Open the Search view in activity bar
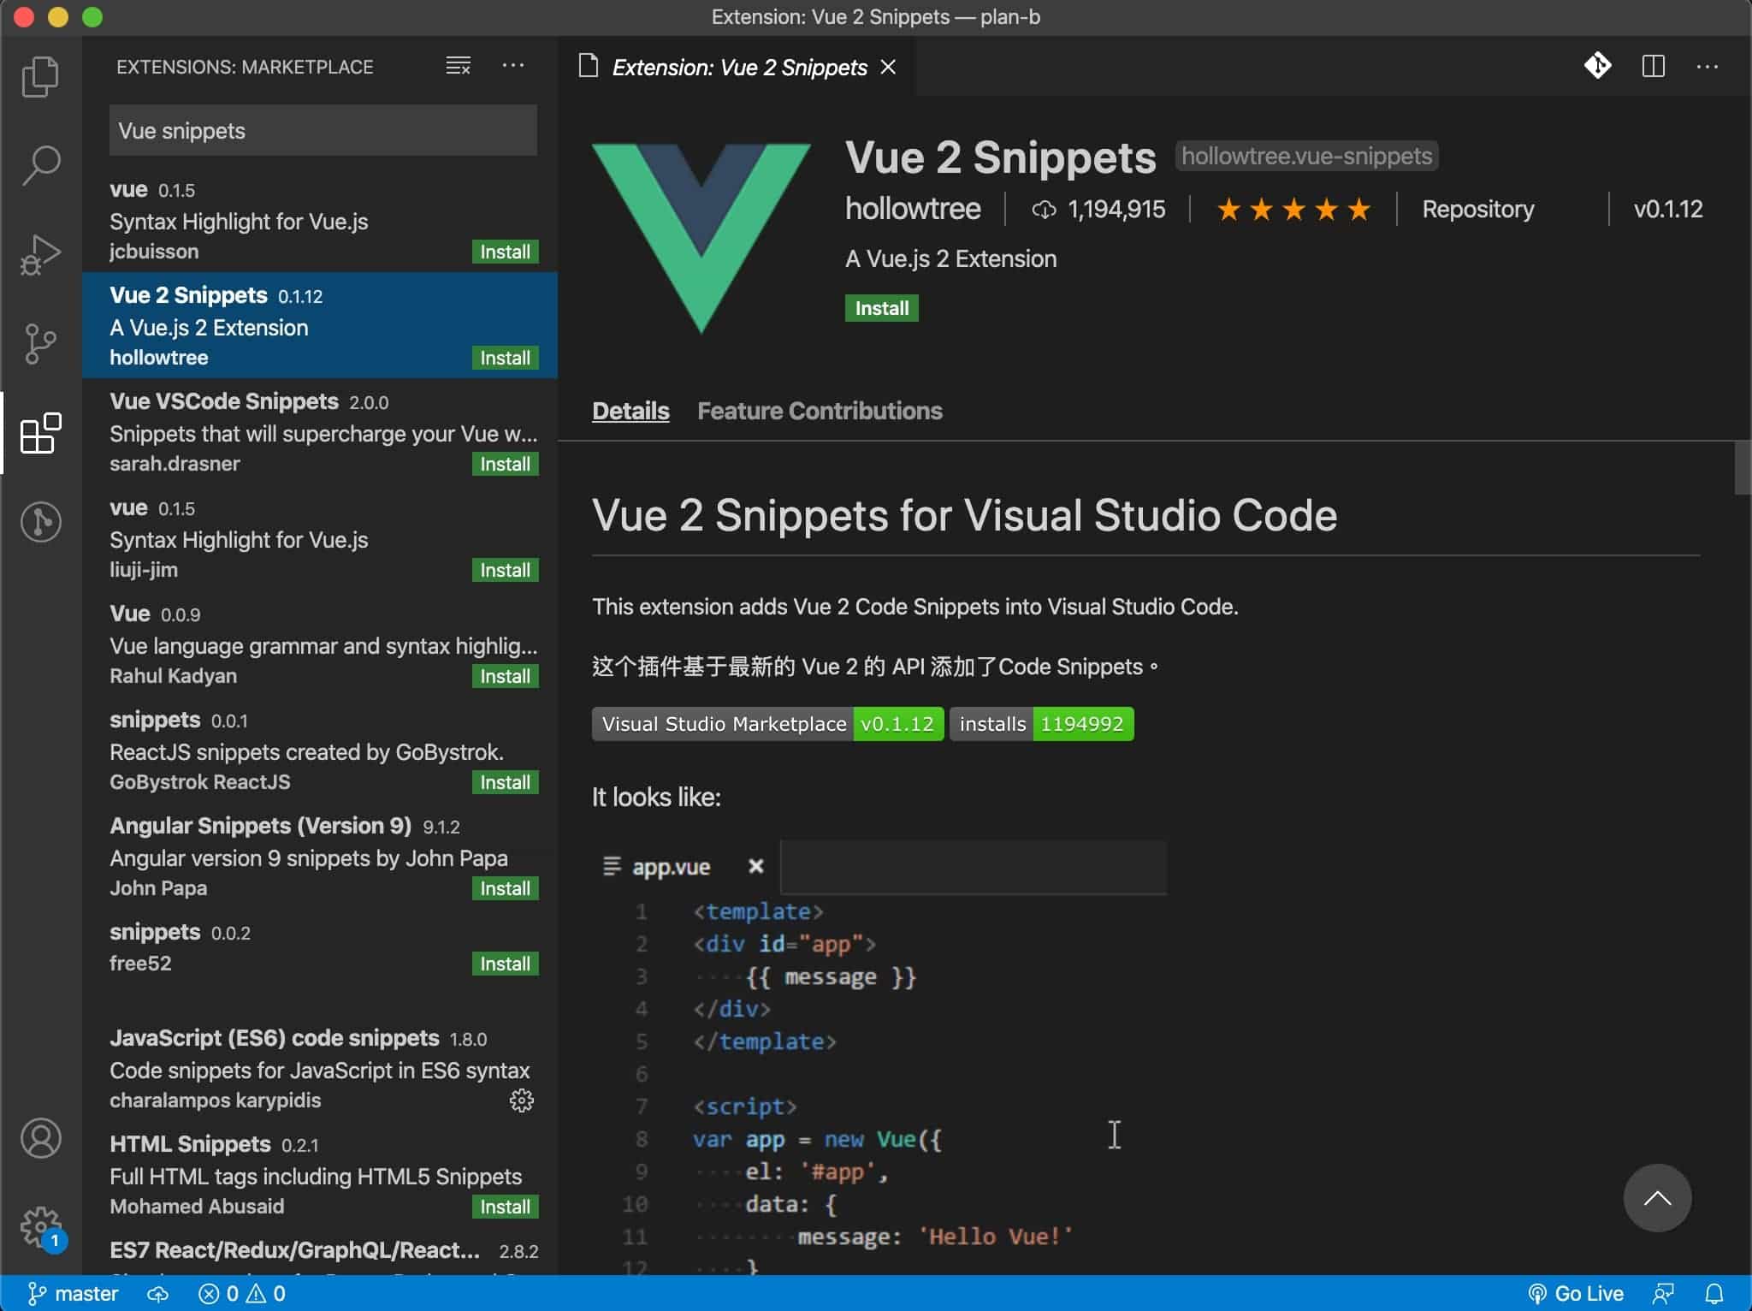Image resolution: width=1752 pixels, height=1311 pixels. coord(40,164)
